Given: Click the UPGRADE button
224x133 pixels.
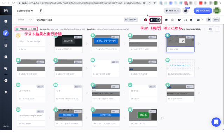Looking at the screenshot, I should pos(203,10).
